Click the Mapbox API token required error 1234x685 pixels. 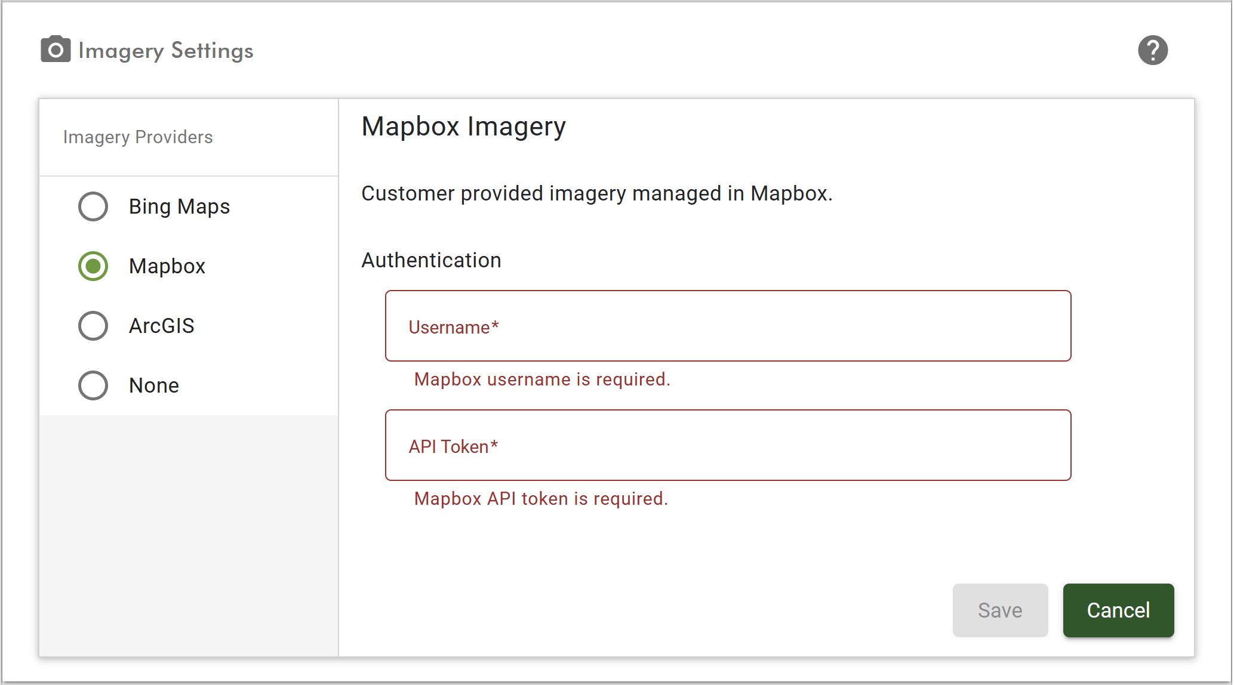tap(541, 499)
